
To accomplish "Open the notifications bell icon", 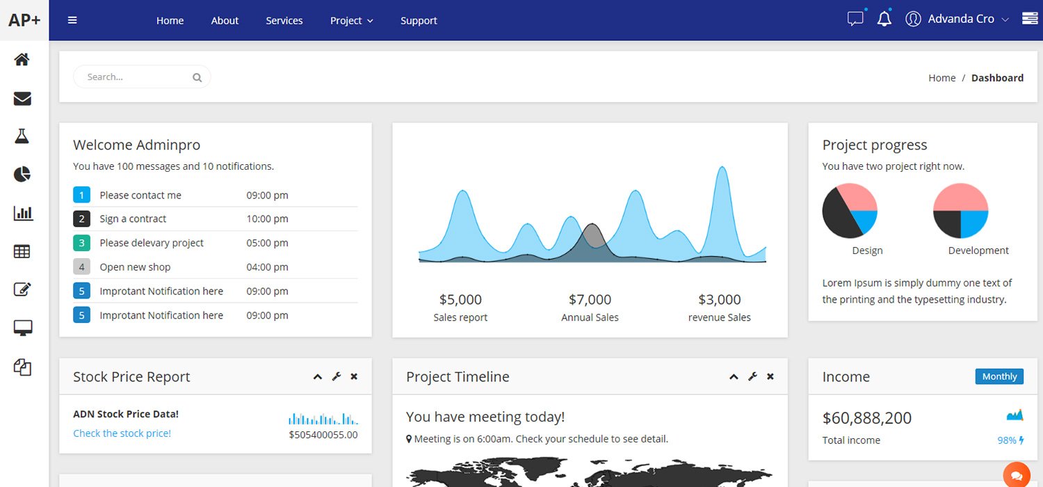I will point(884,19).
